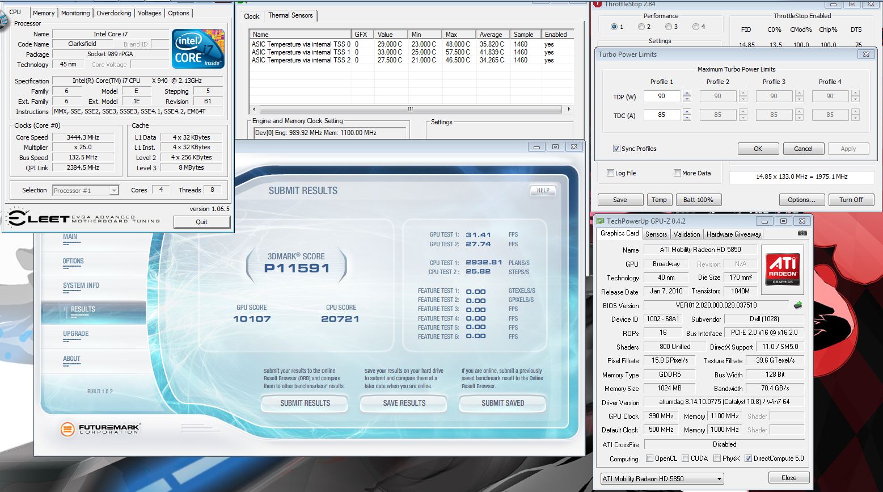This screenshot has height=492, width=883.
Task: Click the SAVE RESULTS button
Action: coord(404,403)
